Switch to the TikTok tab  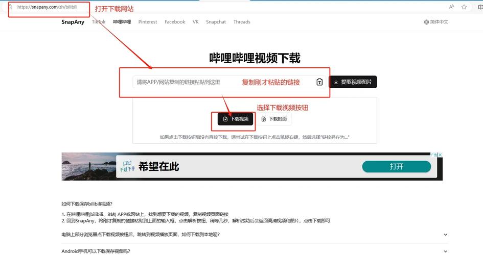pos(99,22)
